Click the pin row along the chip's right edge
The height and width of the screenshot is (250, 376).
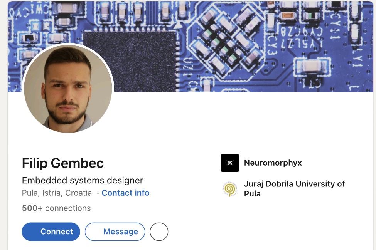(178, 62)
